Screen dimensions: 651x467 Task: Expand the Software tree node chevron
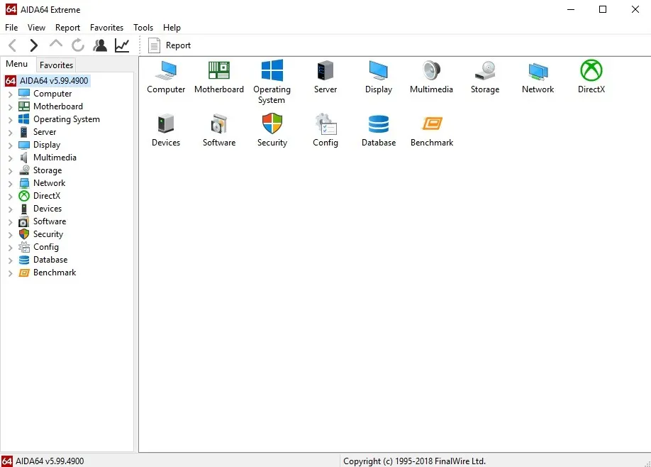(x=11, y=222)
